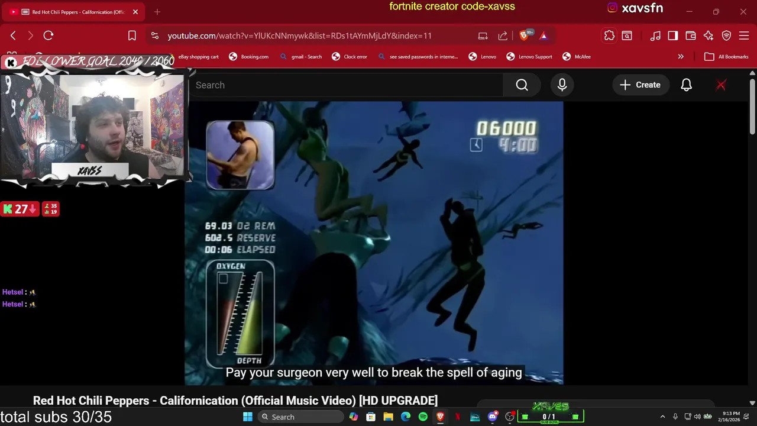Click the page vertical scrollbar thumb

coord(752,106)
